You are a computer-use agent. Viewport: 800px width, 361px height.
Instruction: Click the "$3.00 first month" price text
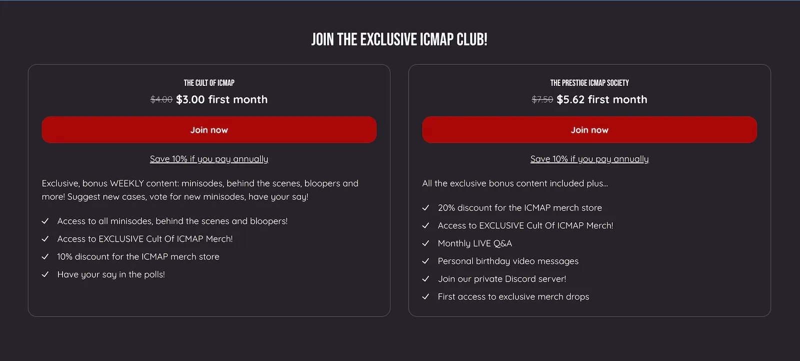click(x=221, y=99)
